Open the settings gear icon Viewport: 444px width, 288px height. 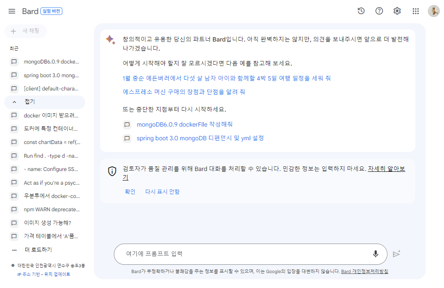[x=397, y=11]
